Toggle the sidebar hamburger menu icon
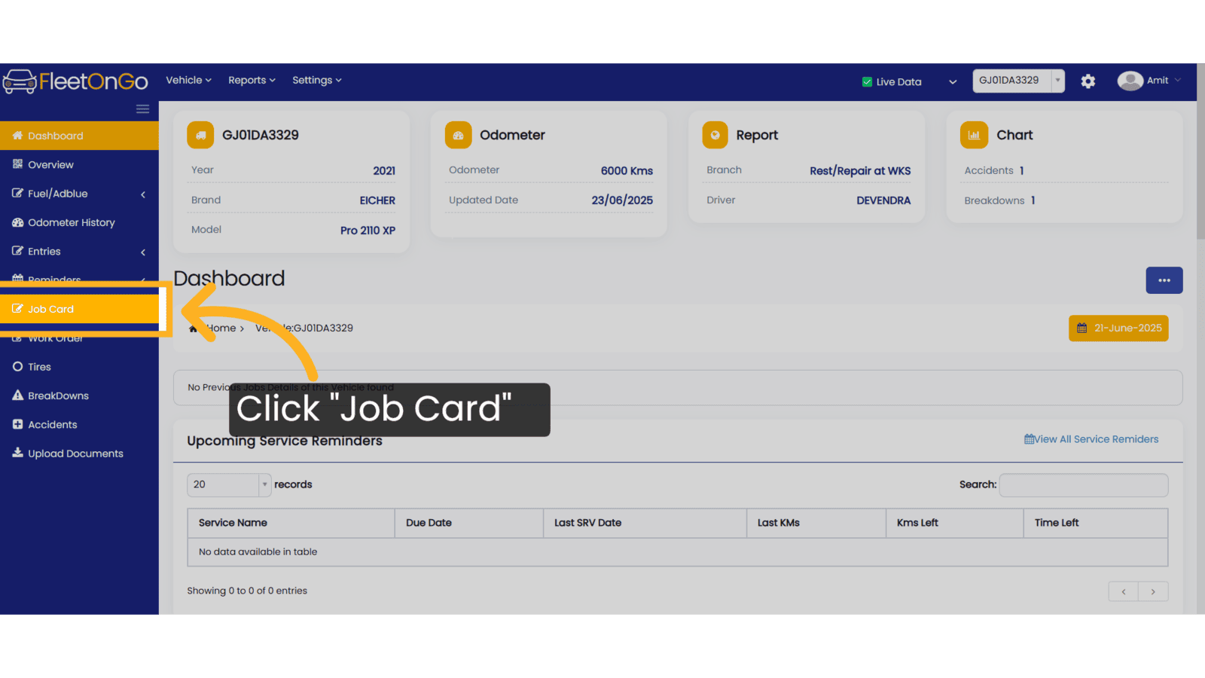The height and width of the screenshot is (678, 1205). click(142, 109)
